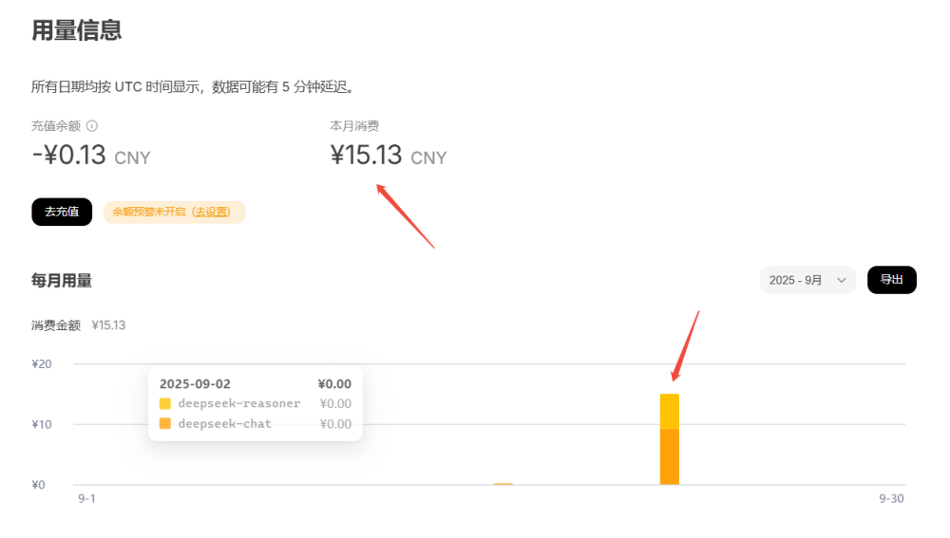Screen dimensions: 950x538
Task: Select the orange bottom segment of tall bar
Action: (670, 456)
